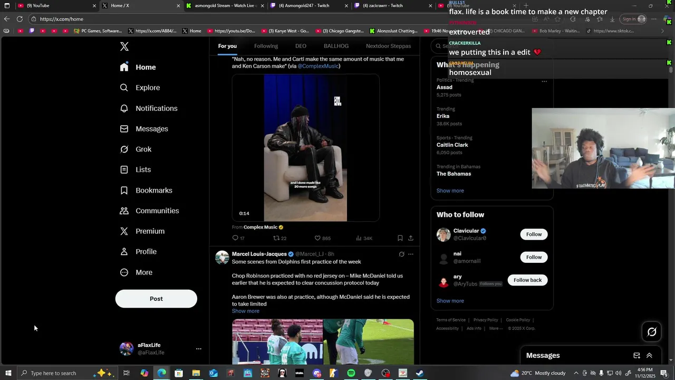
Task: Open Communities icon in sidebar
Action: pyautogui.click(x=124, y=211)
